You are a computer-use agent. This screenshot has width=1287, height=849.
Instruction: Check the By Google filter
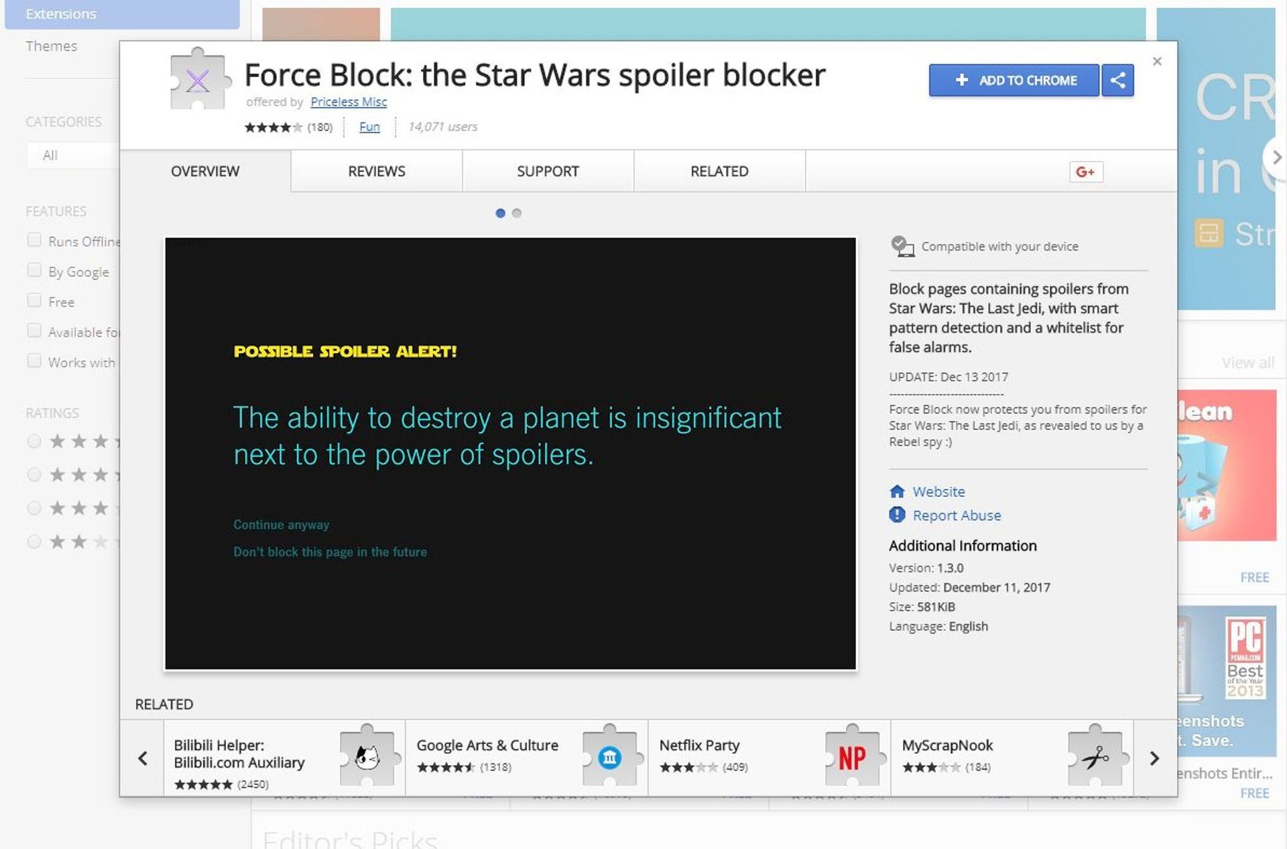34,270
